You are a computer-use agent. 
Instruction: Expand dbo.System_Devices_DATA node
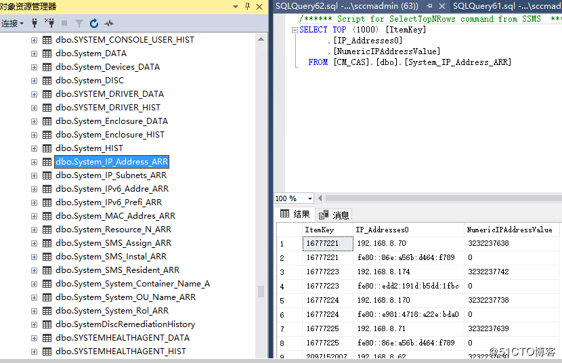pyautogui.click(x=34, y=67)
